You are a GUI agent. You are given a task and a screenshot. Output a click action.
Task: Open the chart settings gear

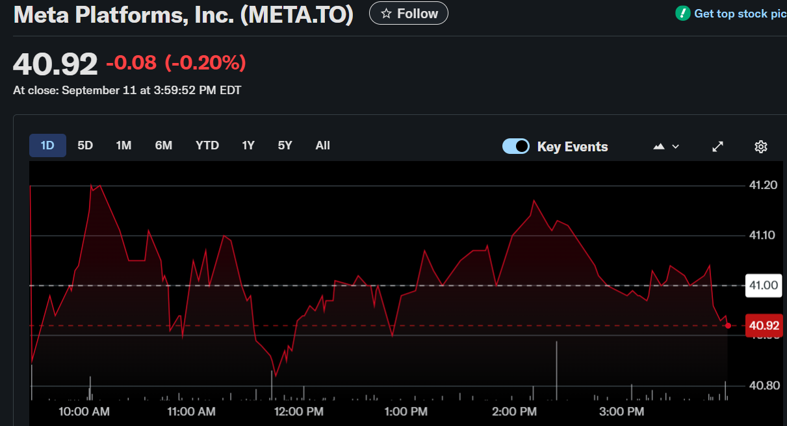click(x=760, y=146)
